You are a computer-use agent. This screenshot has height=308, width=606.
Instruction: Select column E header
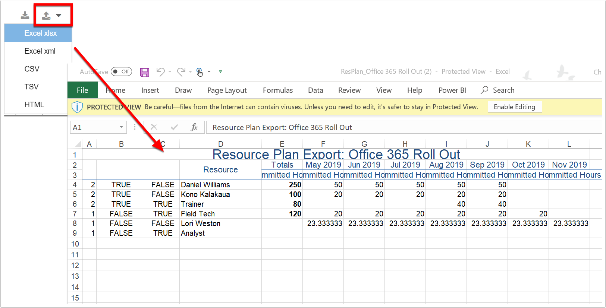tap(282, 144)
